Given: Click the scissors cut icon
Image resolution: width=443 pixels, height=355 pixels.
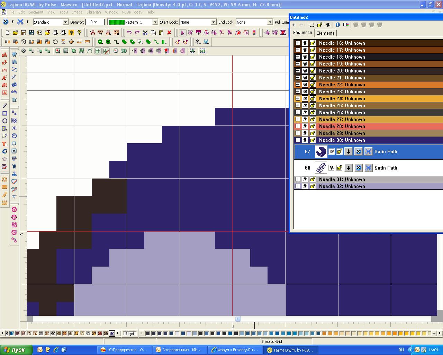Looking at the screenshot, I should (145, 33).
